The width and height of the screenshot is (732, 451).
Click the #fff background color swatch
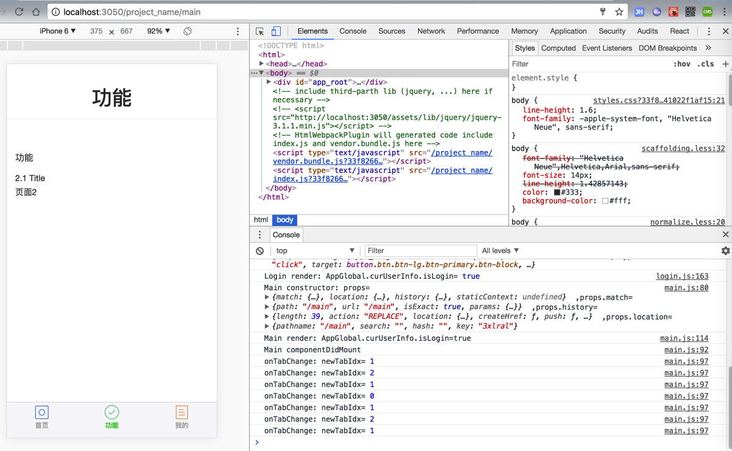(605, 201)
